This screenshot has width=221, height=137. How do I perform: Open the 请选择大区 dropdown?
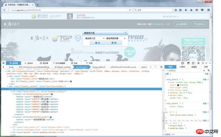(x=94, y=38)
